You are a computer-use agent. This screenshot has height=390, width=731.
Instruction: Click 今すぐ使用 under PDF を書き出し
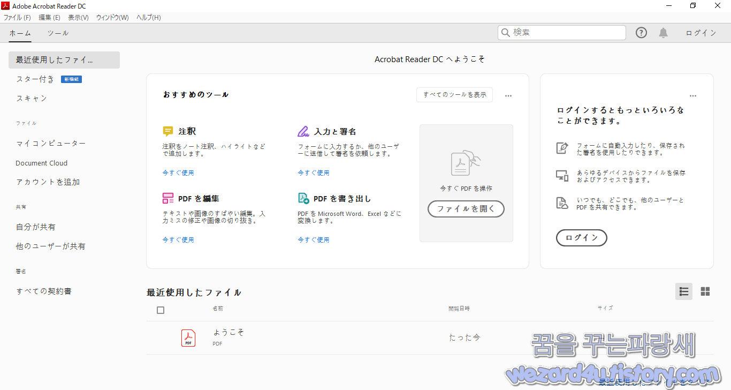(314, 240)
